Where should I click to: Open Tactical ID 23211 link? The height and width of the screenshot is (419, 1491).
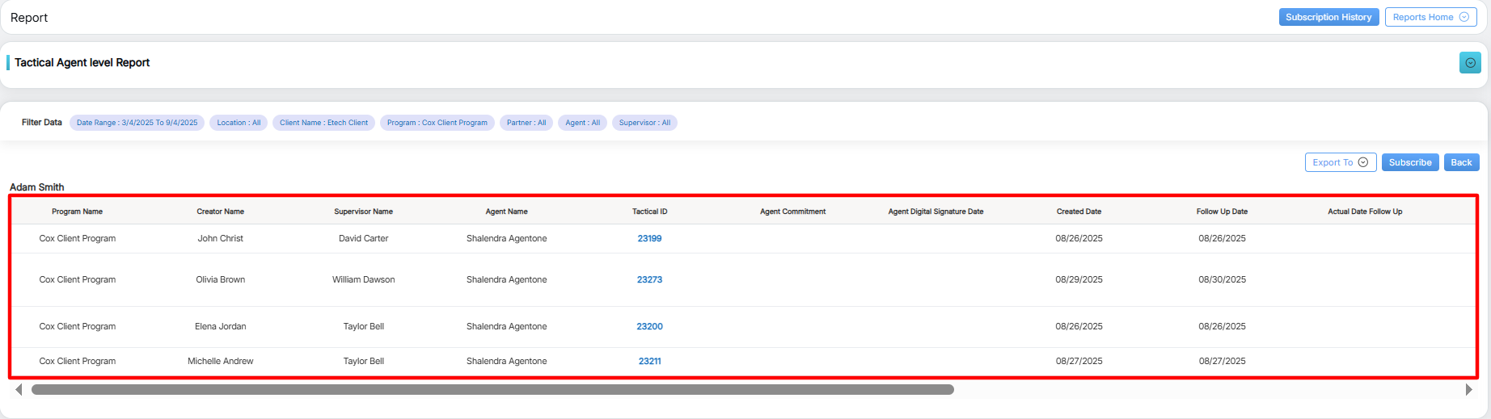pos(649,362)
